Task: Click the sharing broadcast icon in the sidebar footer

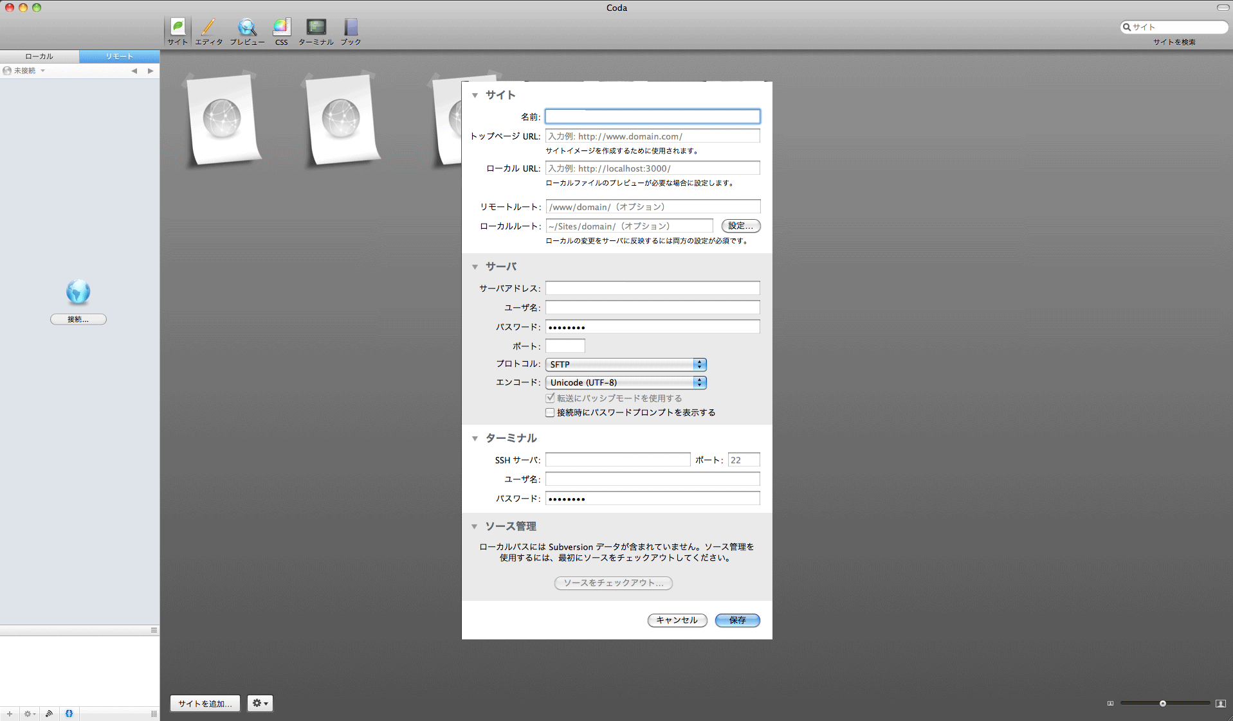Action: tap(49, 713)
